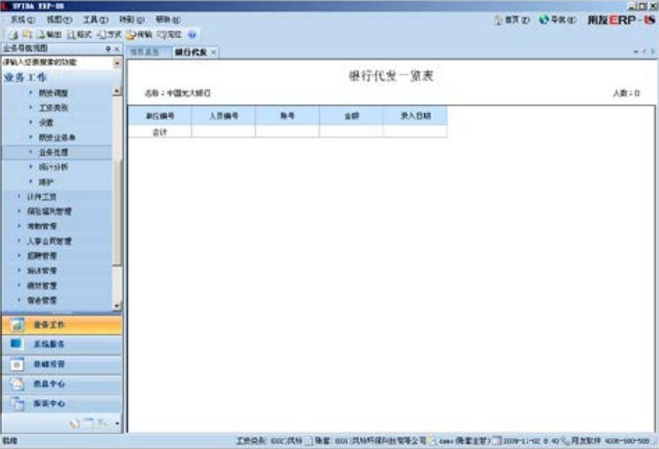Open 考勤管理 in navigation tree
Viewport: 659px width, 449px height.
coord(42,226)
